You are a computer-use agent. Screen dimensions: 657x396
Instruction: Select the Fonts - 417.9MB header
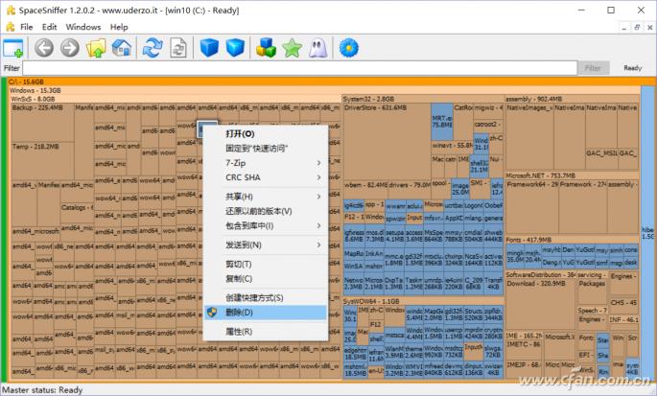pos(573,240)
